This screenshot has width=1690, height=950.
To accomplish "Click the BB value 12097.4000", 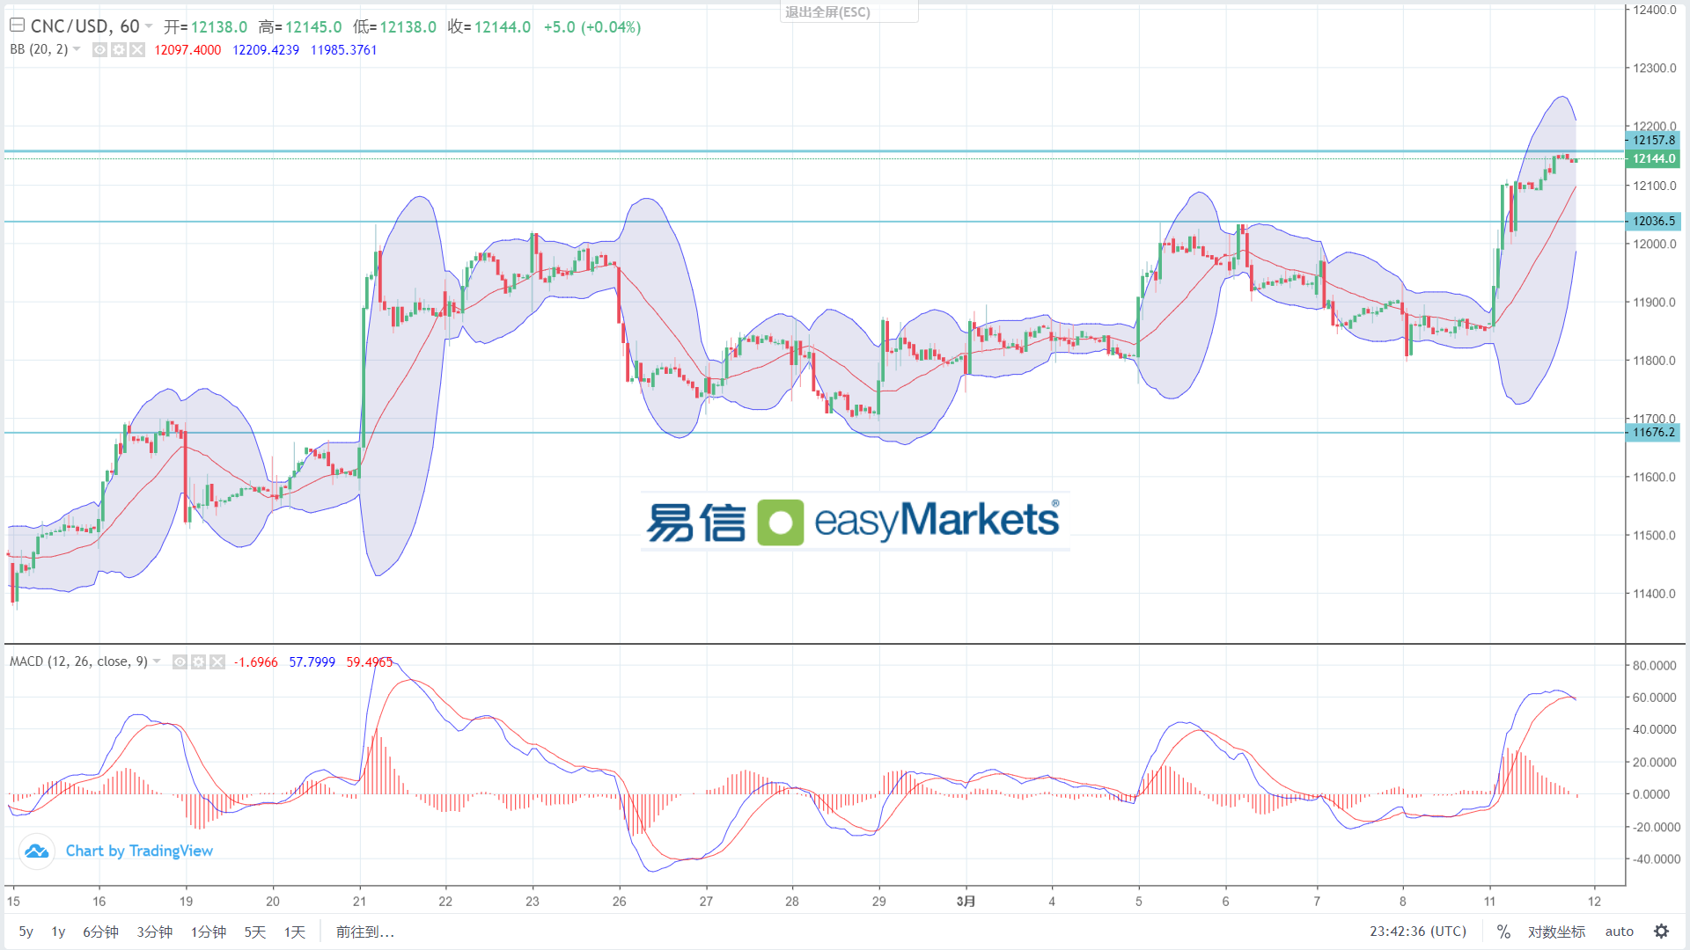I will pos(187,50).
